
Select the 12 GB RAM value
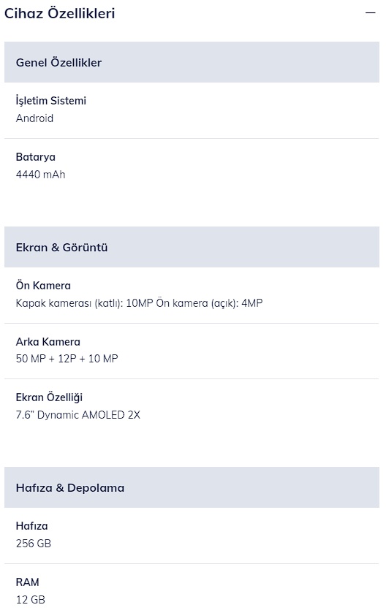(31, 599)
